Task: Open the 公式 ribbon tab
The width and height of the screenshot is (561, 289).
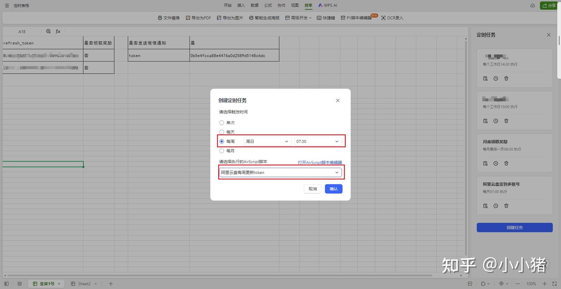Action: [268, 5]
